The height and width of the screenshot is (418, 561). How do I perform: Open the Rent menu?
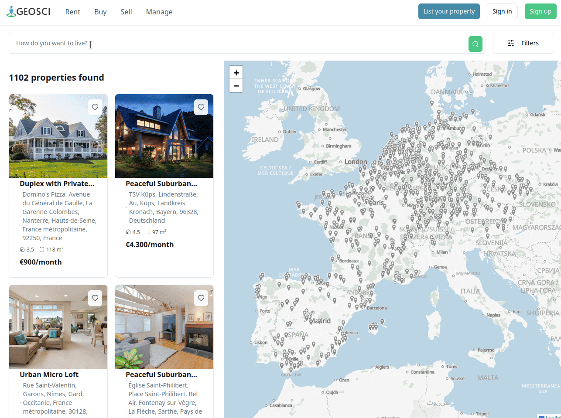tap(72, 12)
